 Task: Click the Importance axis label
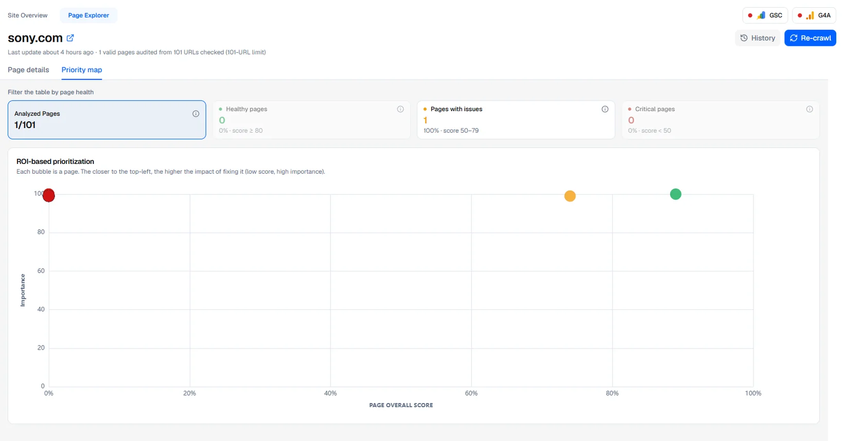pyautogui.click(x=23, y=290)
